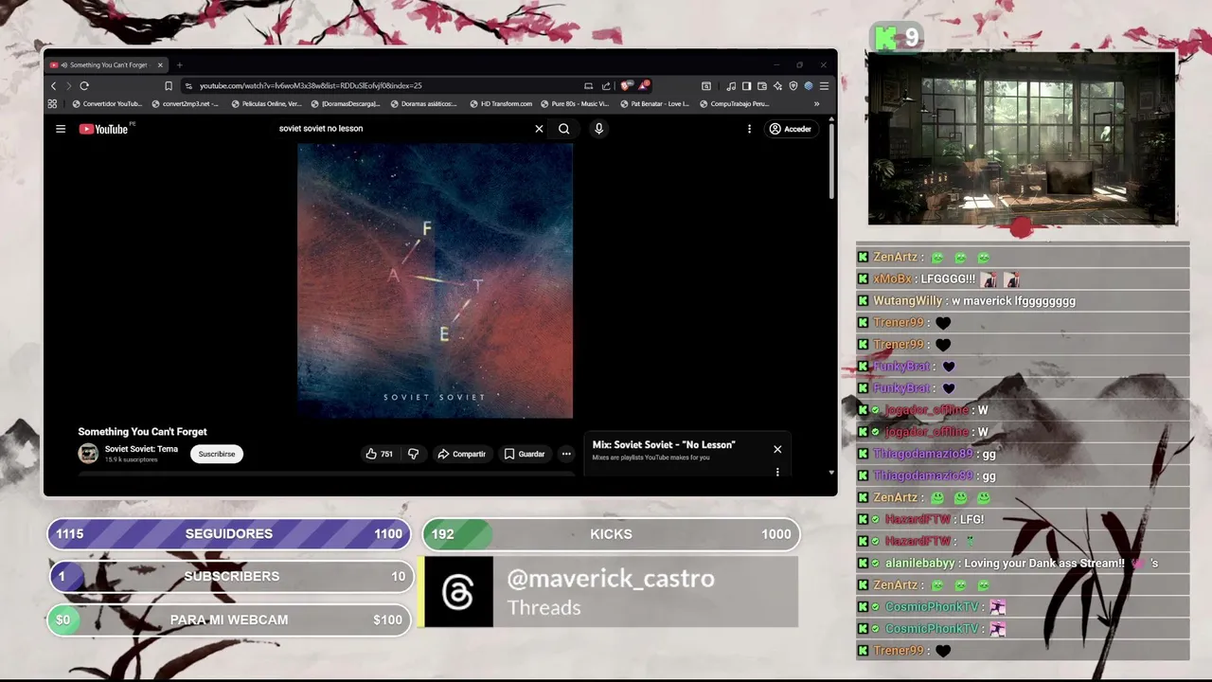Click the Mix: Soviet Soviet - "No Lesson" title
Screen dimensions: 1212x682
(664, 445)
